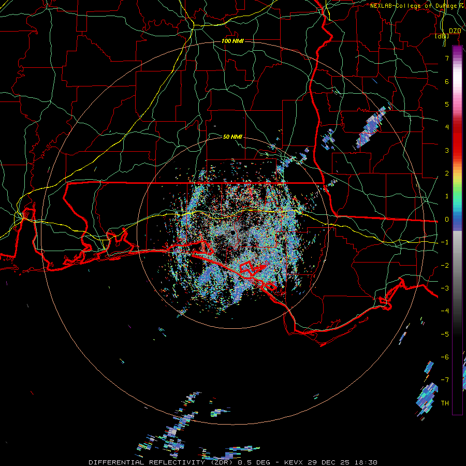Select the -2 value on dB scale
Viewport: 466px width, 466px height.
(445, 266)
